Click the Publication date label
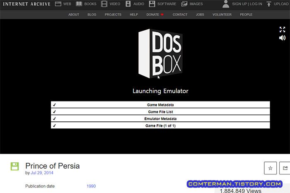The width and height of the screenshot is (290, 193). tap(40, 186)
